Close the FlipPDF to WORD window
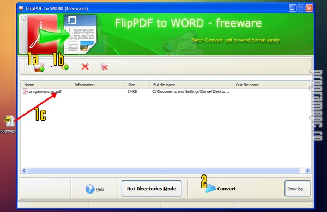Viewport: 327px width, 212px height. 309,8
